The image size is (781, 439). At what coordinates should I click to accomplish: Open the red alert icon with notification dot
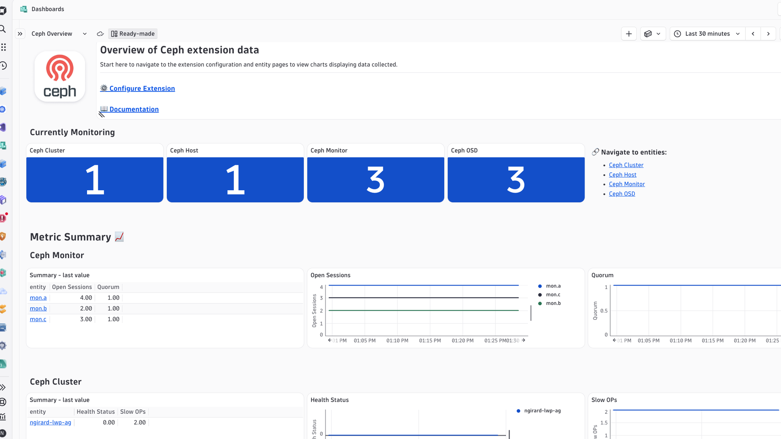tap(3, 217)
